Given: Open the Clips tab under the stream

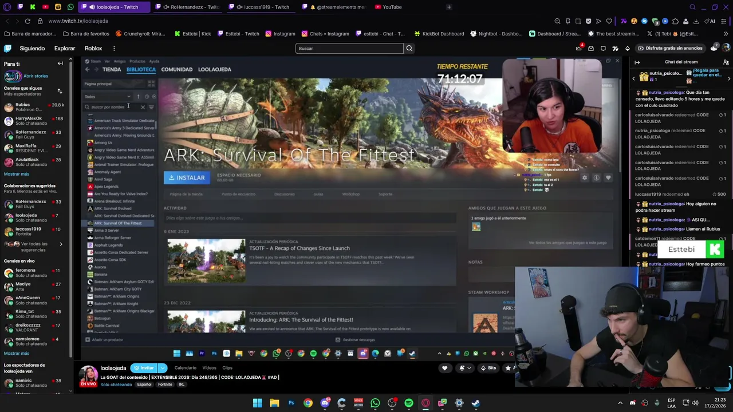Looking at the screenshot, I should 227,368.
